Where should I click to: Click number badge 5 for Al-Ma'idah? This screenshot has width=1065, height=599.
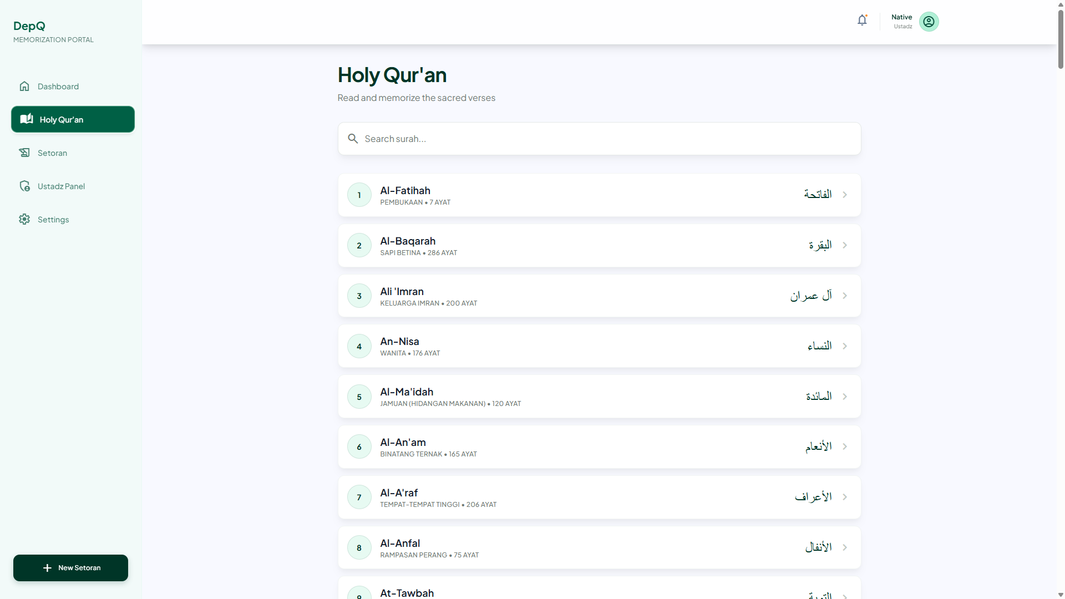tap(359, 397)
